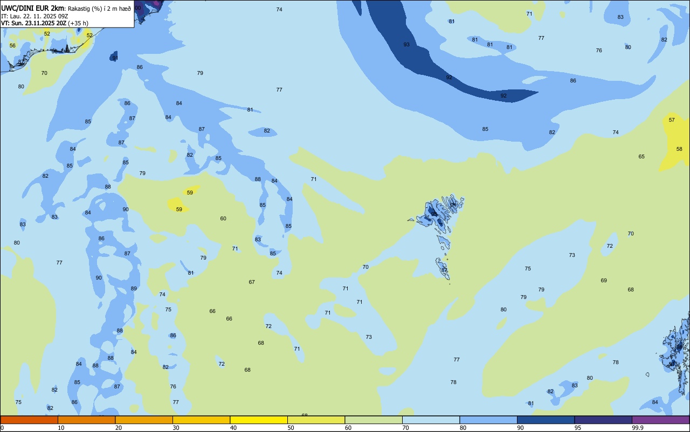
Task: Click the pale yellow 50–60 legend swatch
Action: pos(316,420)
